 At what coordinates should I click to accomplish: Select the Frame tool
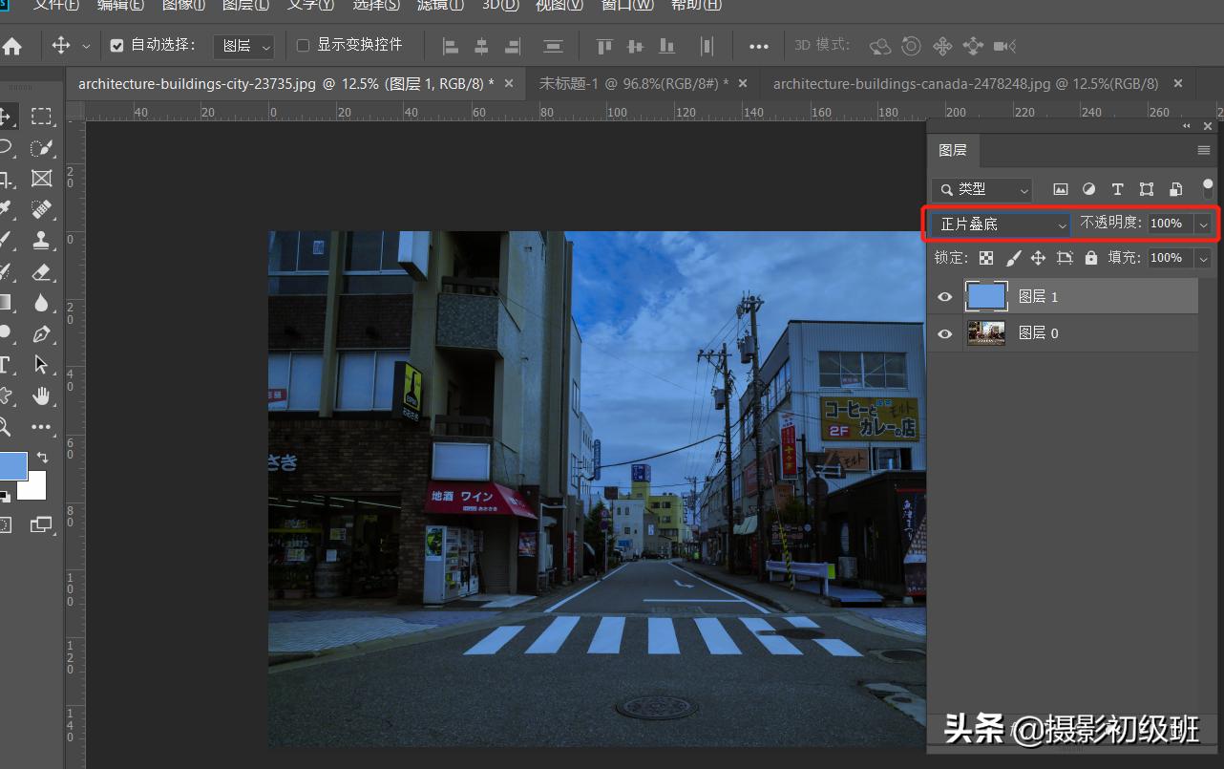click(41, 179)
